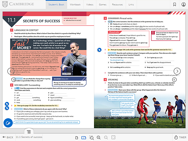Open the blue pointer hotspot beside grammar exercise 3B
This screenshot has height=141, width=188.
point(99,50)
